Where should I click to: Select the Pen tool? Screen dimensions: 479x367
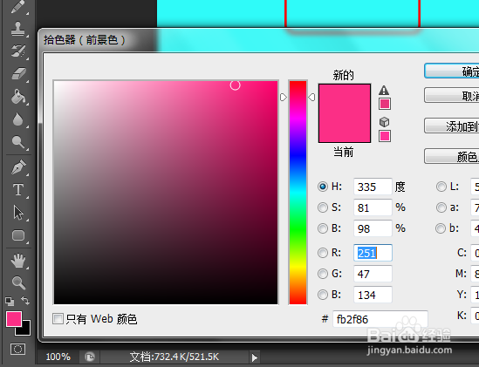tap(18, 167)
